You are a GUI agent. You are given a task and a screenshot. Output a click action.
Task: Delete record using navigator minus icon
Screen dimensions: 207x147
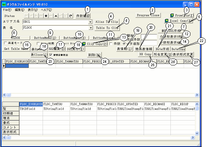pyautogui.click(x=51, y=16)
